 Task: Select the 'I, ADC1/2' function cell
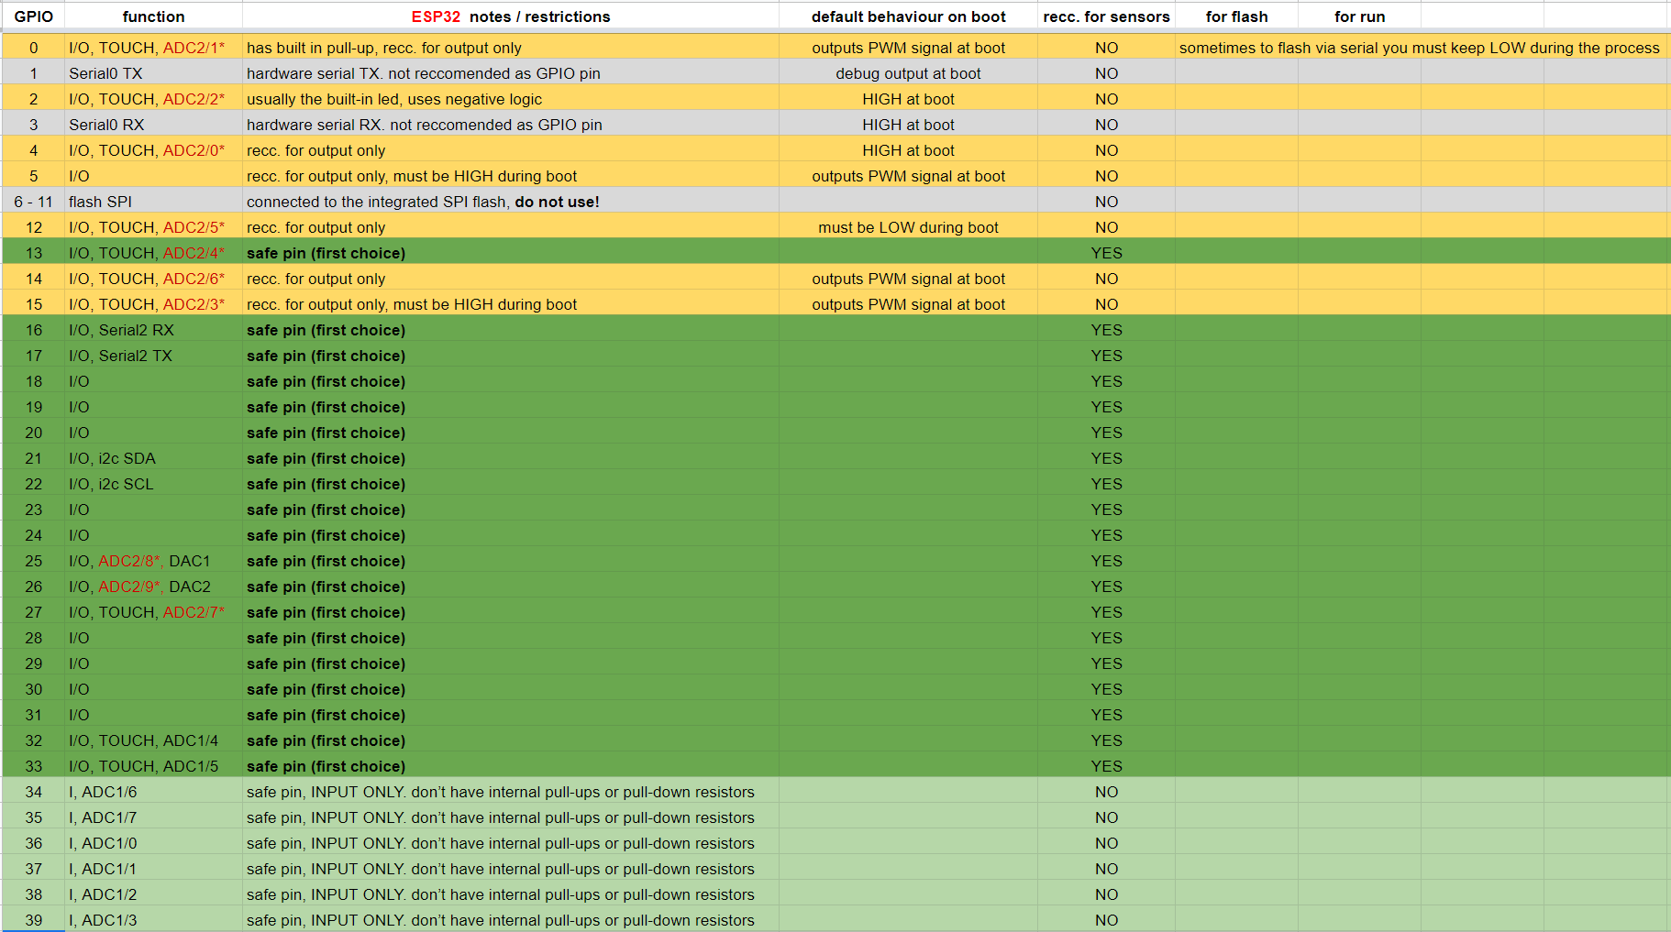[153, 894]
